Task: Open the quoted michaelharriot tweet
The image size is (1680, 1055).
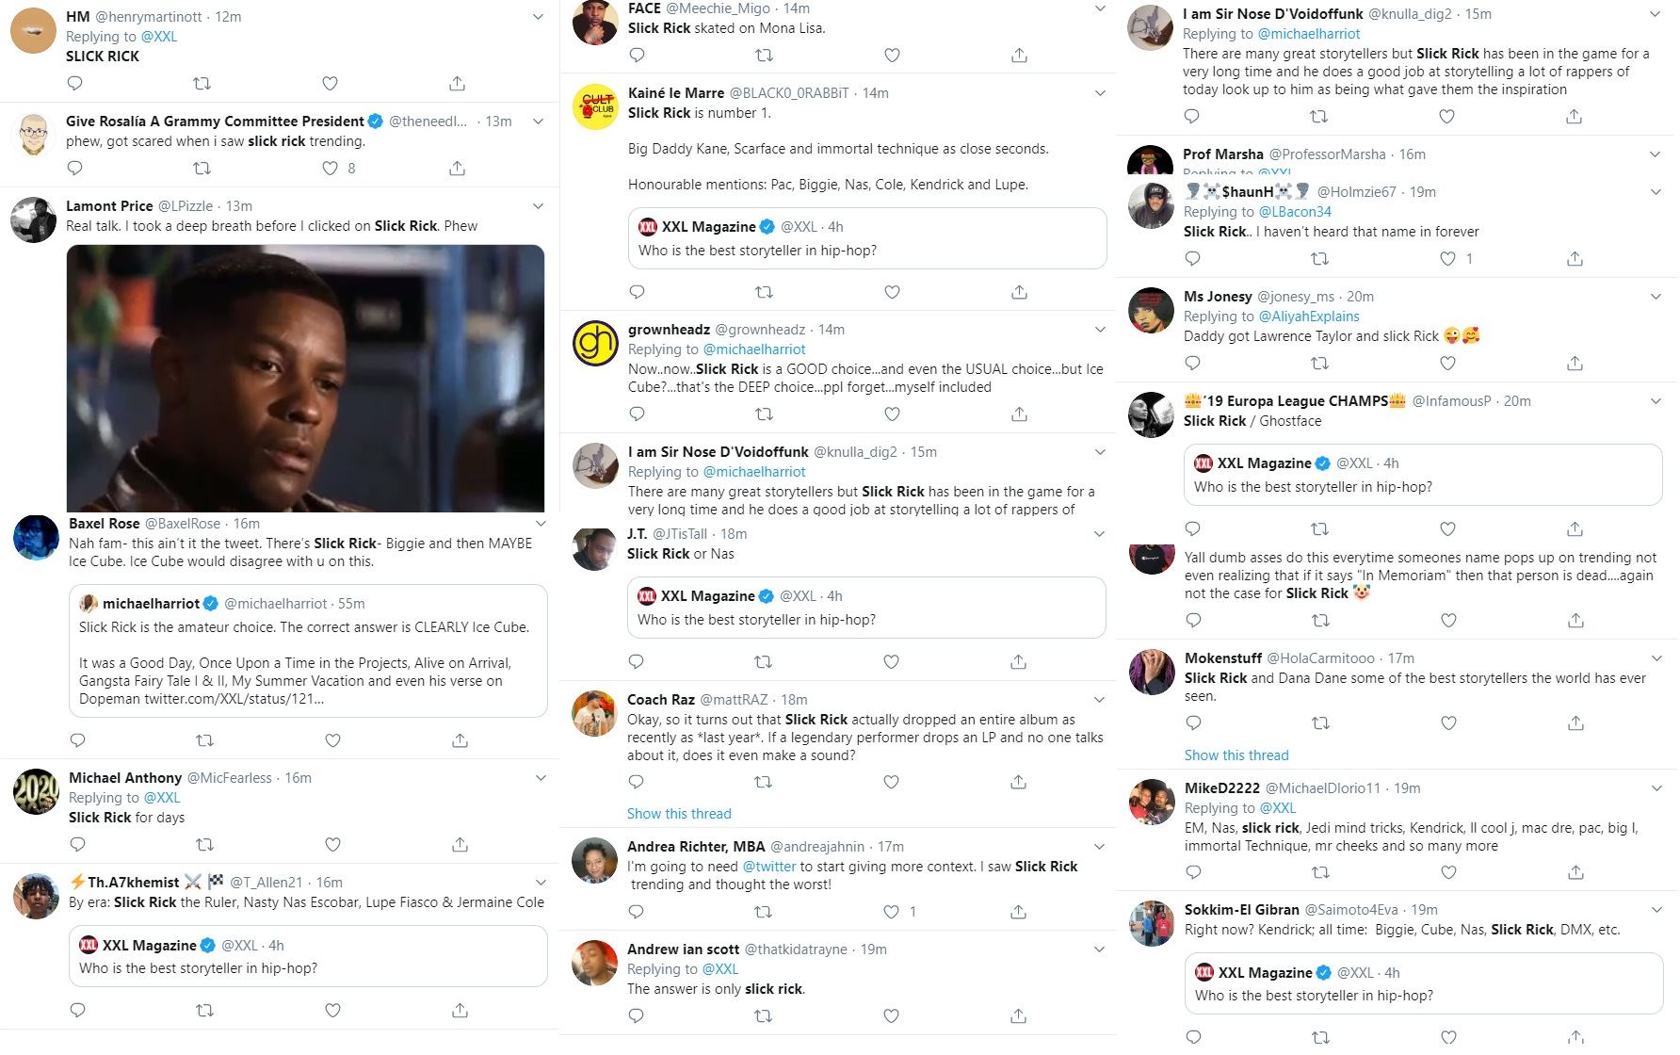Action: pos(308,651)
